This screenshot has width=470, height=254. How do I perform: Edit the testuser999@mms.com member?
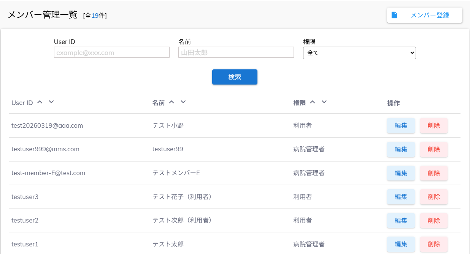coord(401,149)
